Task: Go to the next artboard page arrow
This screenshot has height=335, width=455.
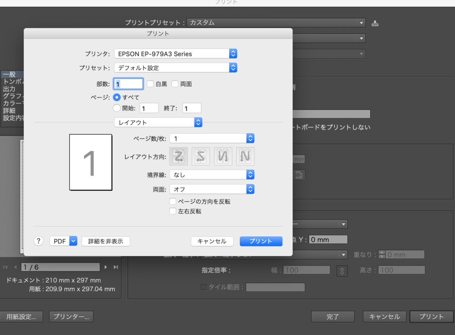Action: pyautogui.click(x=106, y=267)
